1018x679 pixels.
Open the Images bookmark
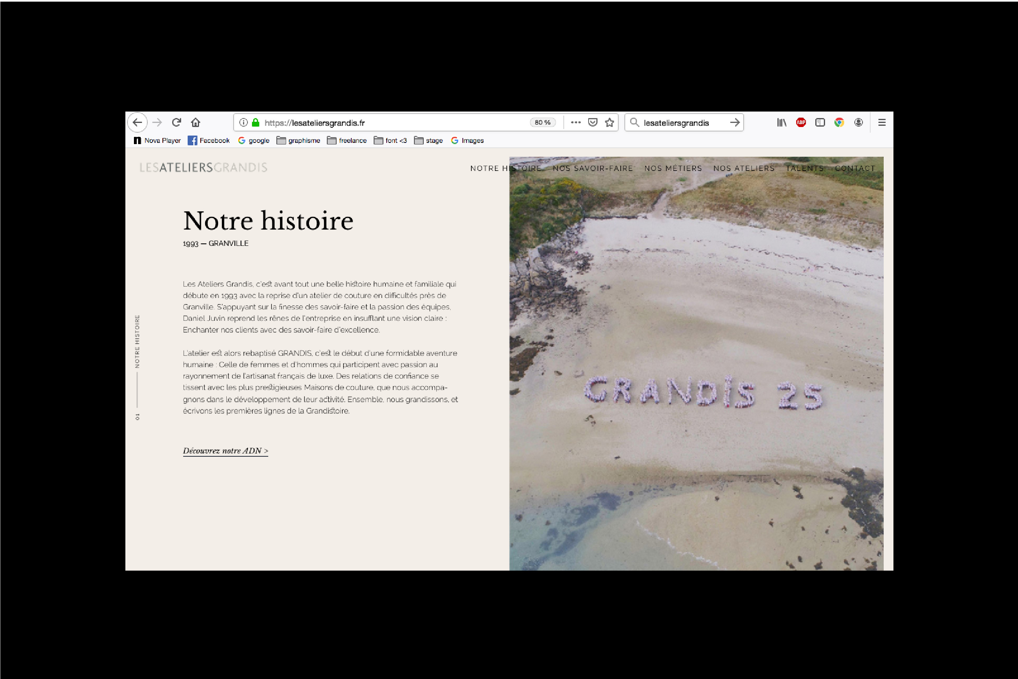[467, 140]
